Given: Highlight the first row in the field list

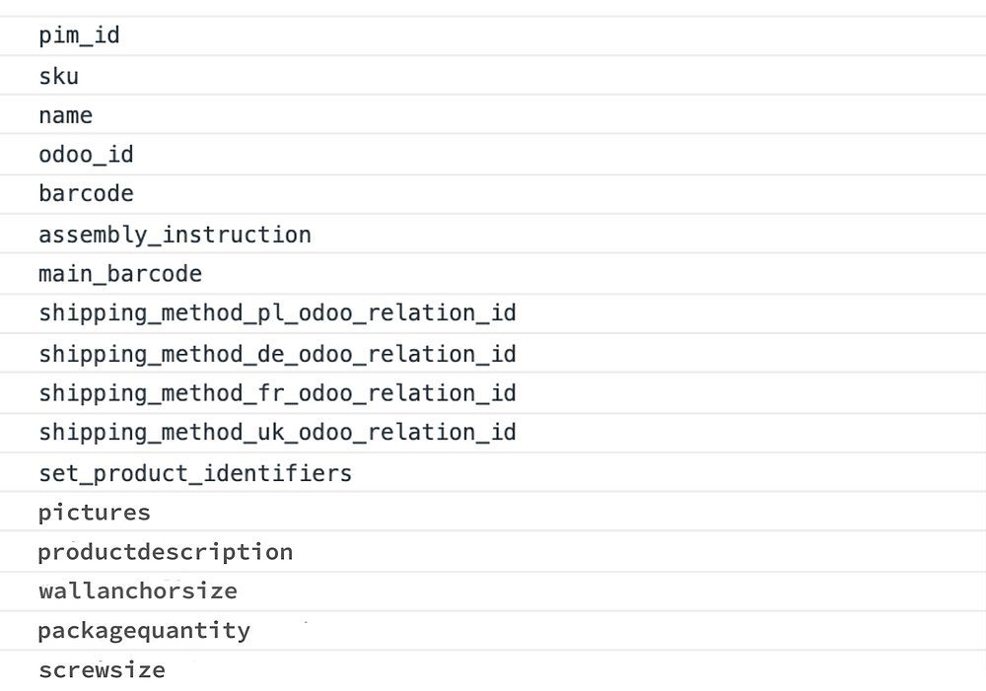Looking at the screenshot, I should pos(79,36).
